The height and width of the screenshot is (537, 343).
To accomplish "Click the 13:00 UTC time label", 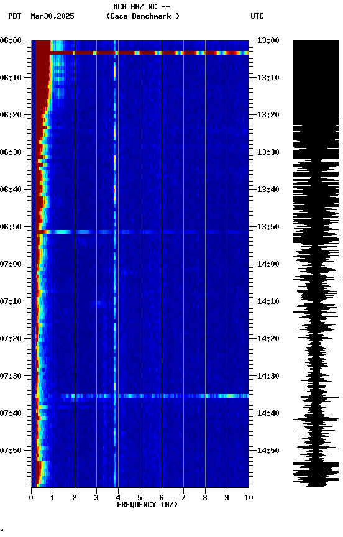I will (x=268, y=40).
